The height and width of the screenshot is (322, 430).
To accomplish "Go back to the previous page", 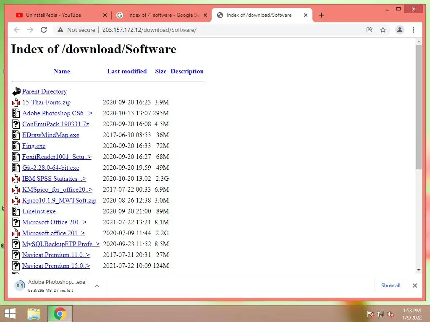I will (x=17, y=30).
